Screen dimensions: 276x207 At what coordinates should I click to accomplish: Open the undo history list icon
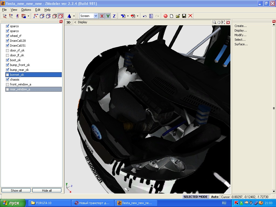point(151,16)
